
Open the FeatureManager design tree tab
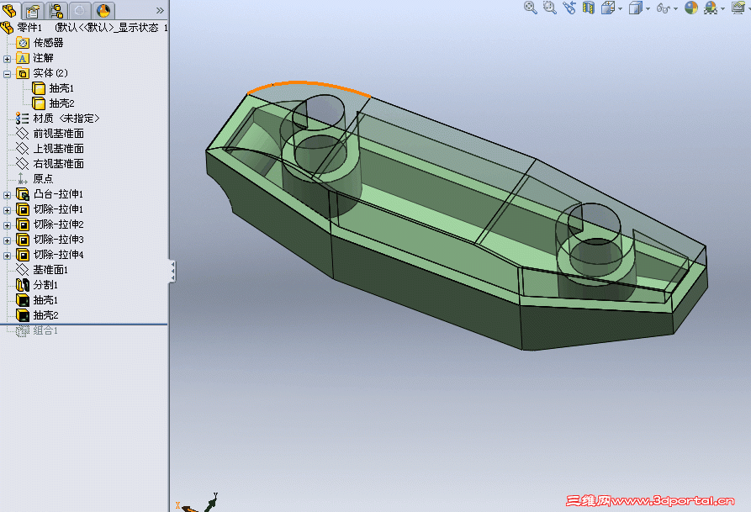pos(10,10)
